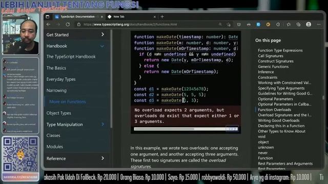The image size is (328, 184).
Task: Jump to the void section
Action: (262, 136)
